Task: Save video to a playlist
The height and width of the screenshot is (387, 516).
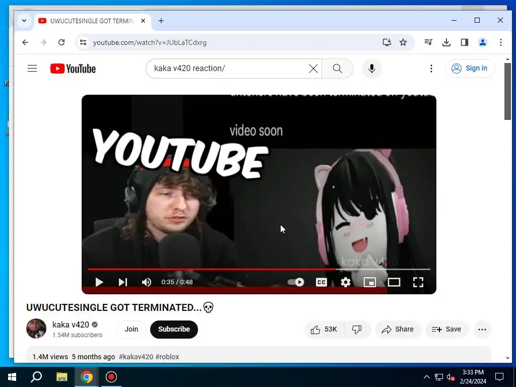Action: 446,330
